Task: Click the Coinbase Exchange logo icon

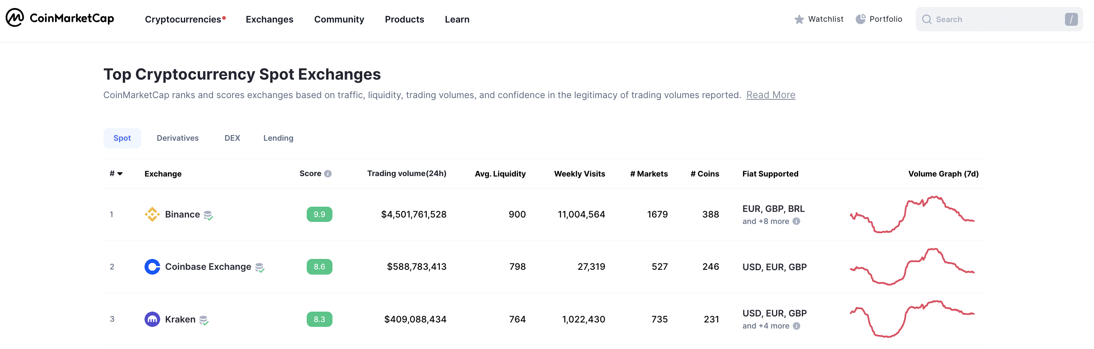Action: (x=152, y=267)
